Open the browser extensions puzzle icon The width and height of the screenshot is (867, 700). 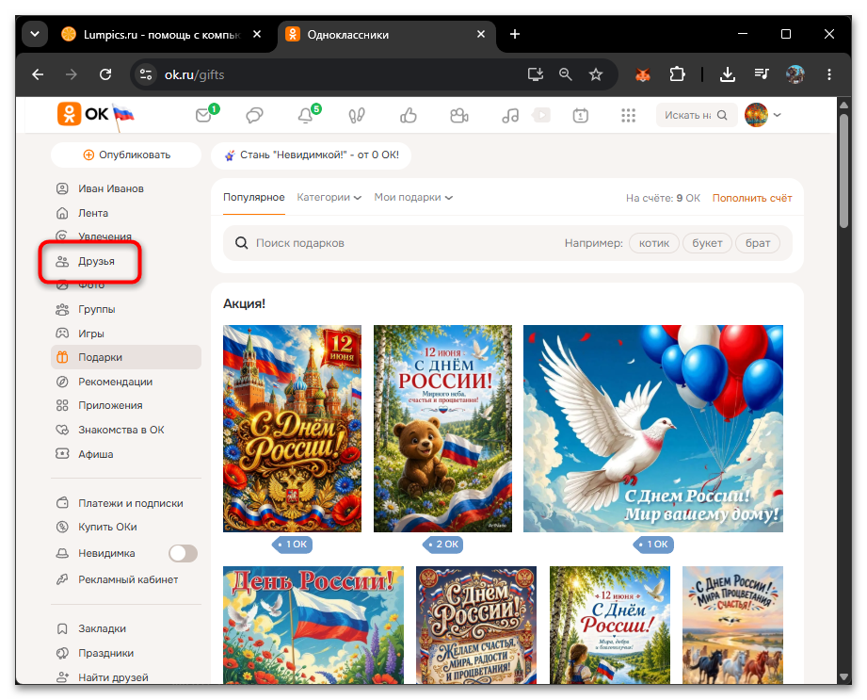pyautogui.click(x=677, y=74)
